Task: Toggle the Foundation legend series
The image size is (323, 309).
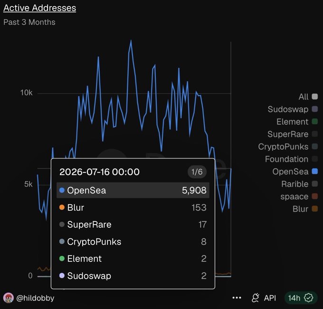Action: click(x=292, y=159)
